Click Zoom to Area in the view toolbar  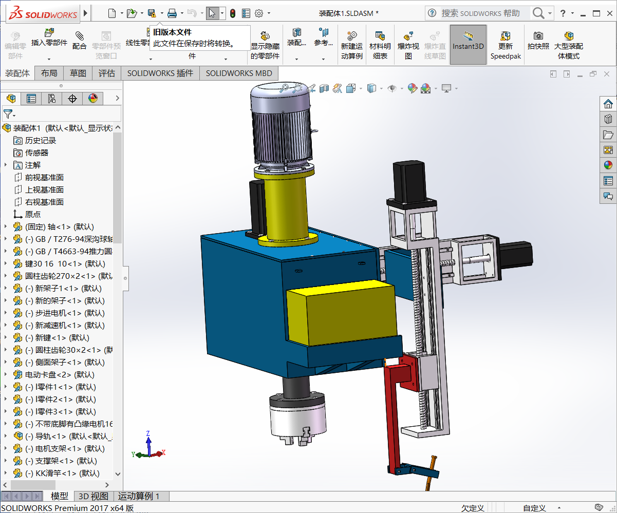point(297,88)
